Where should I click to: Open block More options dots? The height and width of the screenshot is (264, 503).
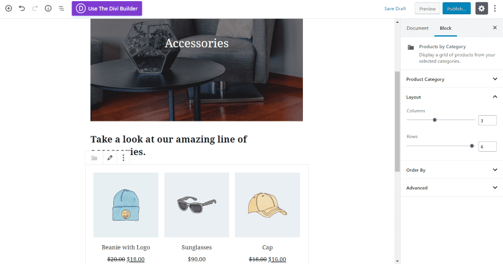[123, 158]
